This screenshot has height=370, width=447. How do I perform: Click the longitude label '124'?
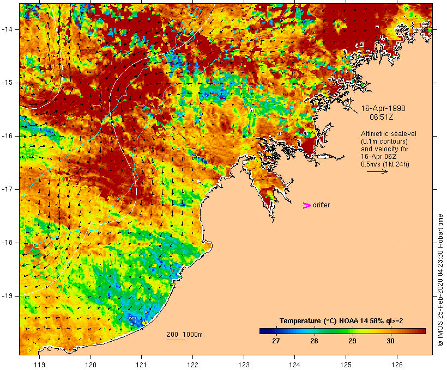[295, 365]
